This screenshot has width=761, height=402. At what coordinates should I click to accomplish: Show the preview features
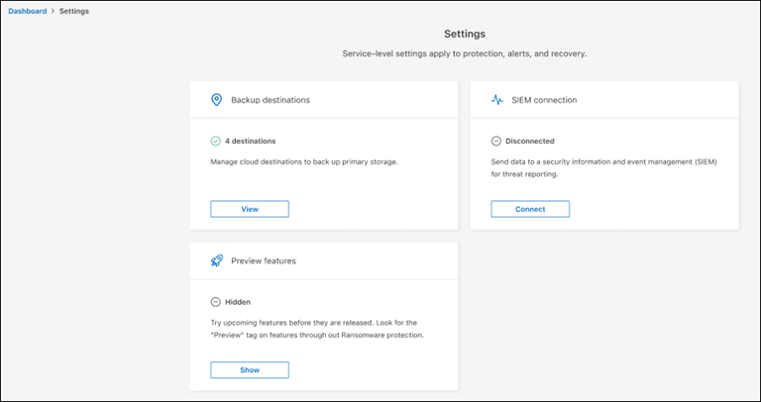[250, 369]
